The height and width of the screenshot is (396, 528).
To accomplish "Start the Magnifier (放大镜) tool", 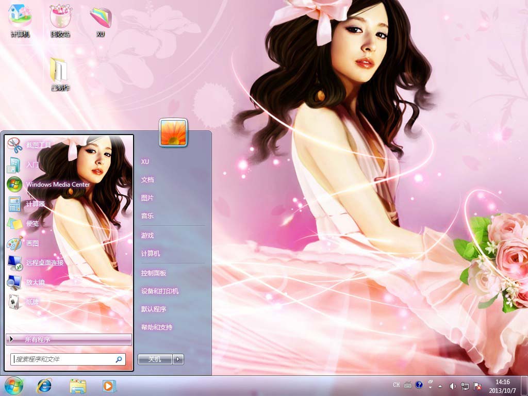I will pos(35,283).
